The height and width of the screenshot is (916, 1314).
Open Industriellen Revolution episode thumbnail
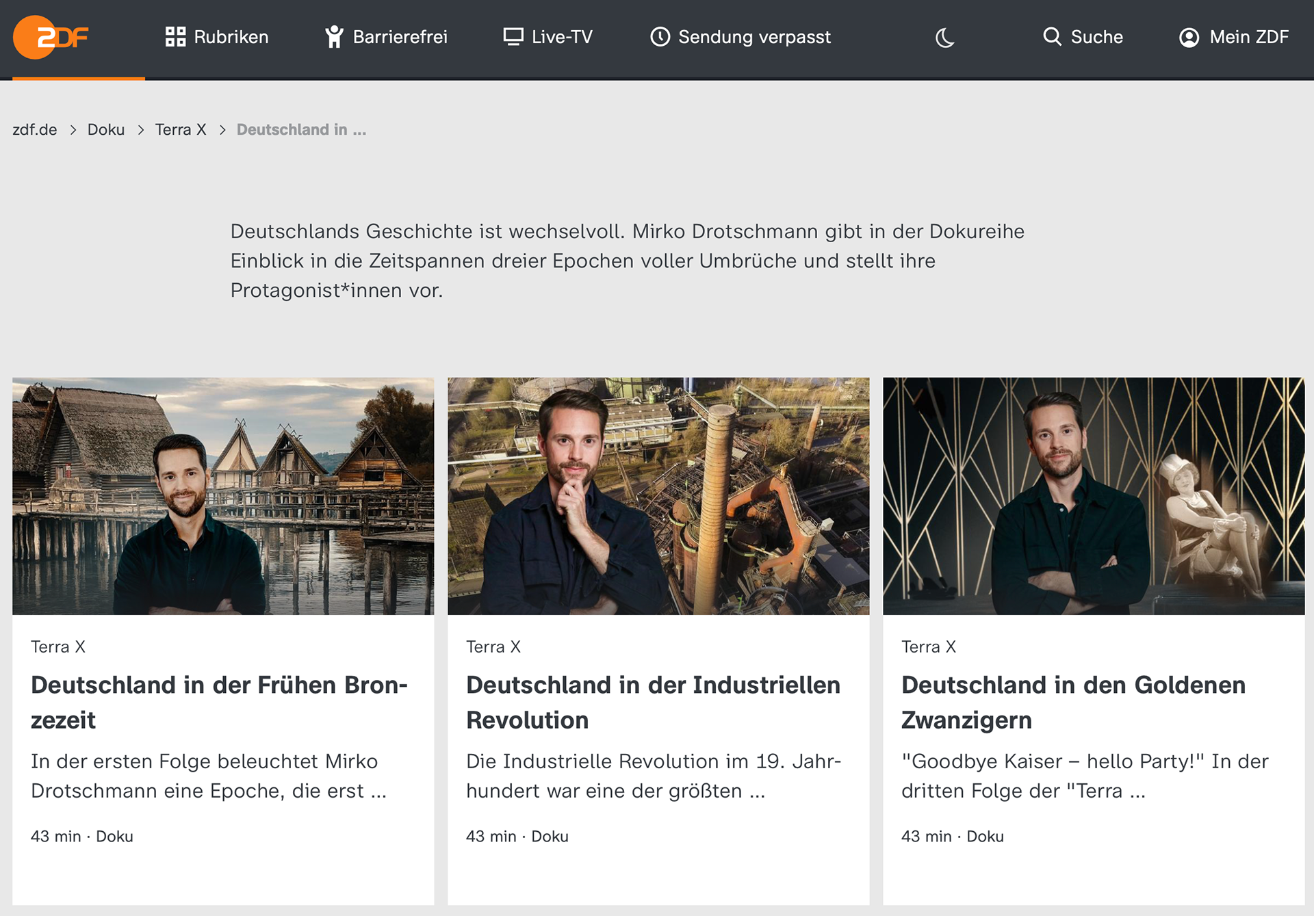pyautogui.click(x=658, y=496)
